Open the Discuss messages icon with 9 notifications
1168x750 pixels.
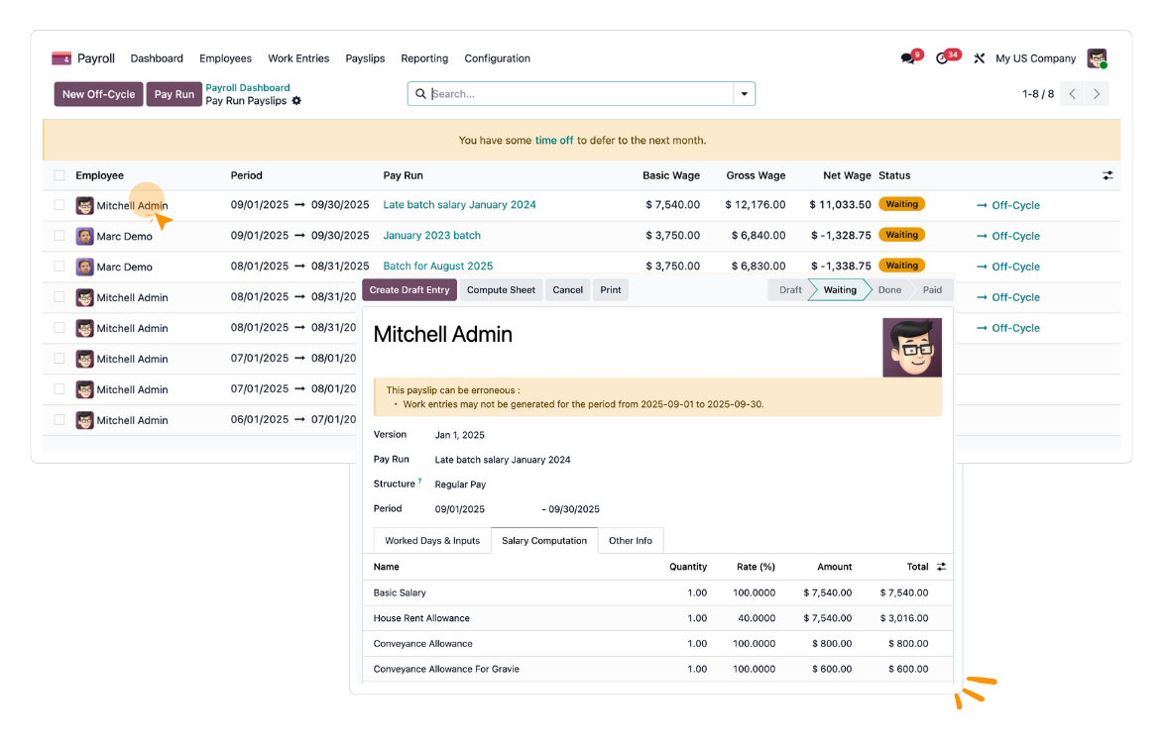905,57
